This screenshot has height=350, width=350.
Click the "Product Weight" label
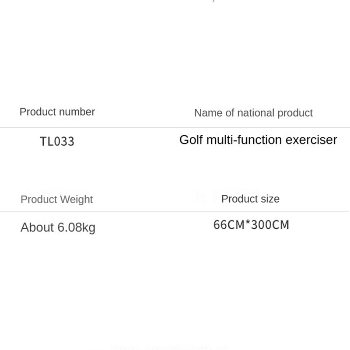57,199
